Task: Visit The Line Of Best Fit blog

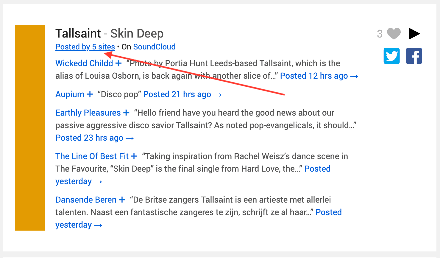Action: (x=92, y=156)
